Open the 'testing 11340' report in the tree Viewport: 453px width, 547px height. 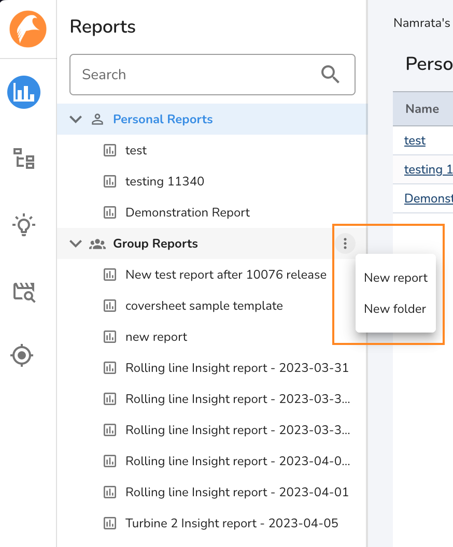(165, 181)
